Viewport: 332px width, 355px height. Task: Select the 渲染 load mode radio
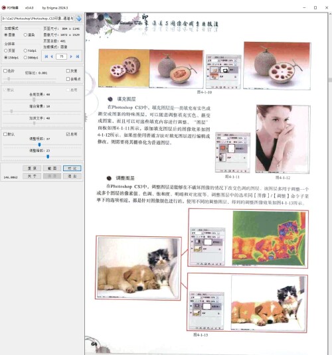tap(25, 35)
